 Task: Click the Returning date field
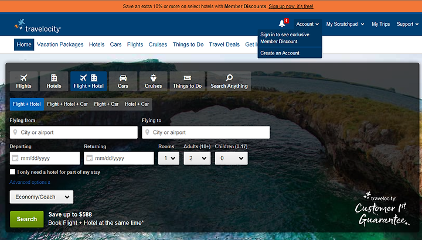119,158
